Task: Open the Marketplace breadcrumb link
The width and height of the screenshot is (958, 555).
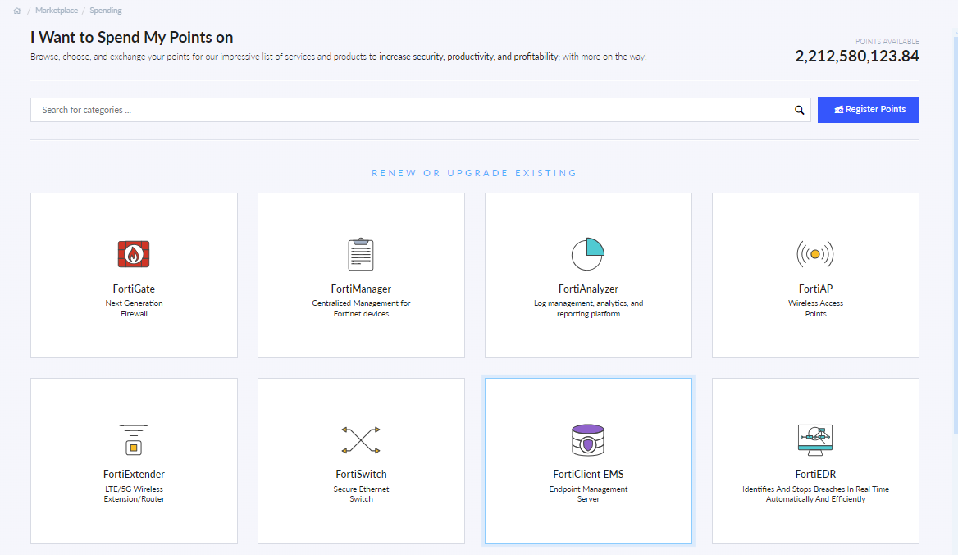Action: pos(56,10)
